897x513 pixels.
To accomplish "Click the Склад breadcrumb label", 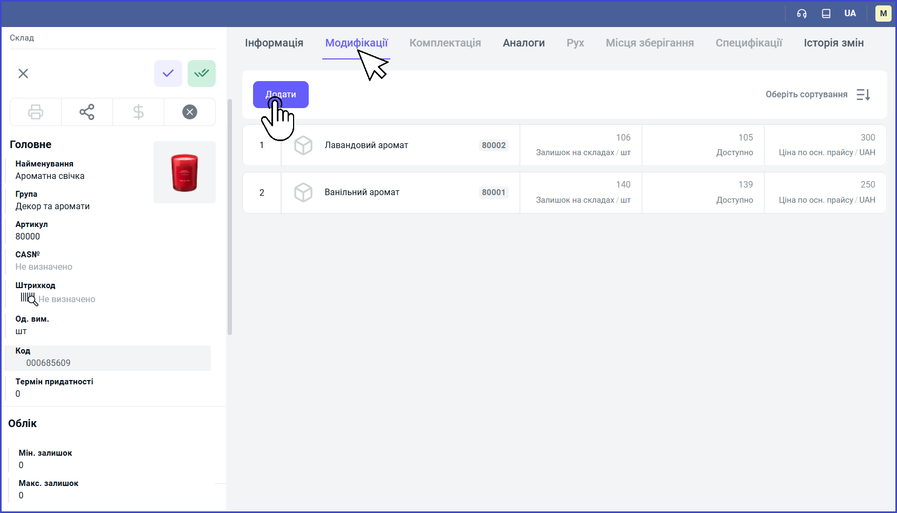I will [x=22, y=38].
